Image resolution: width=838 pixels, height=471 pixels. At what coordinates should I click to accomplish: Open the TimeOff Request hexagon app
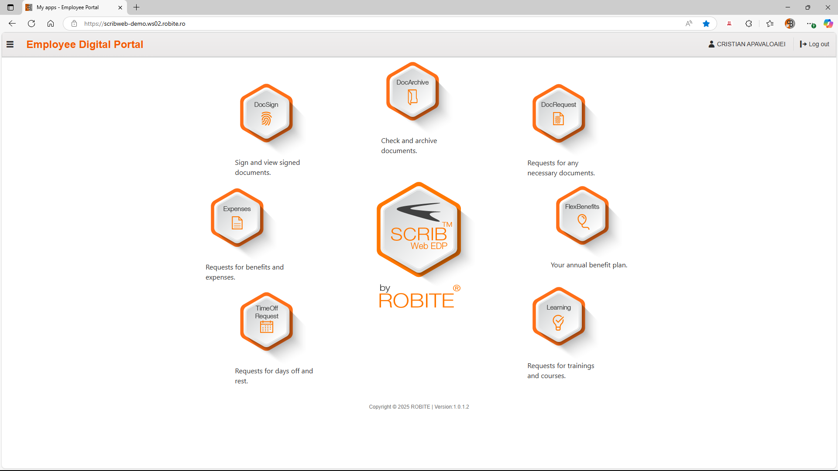pyautogui.click(x=266, y=321)
